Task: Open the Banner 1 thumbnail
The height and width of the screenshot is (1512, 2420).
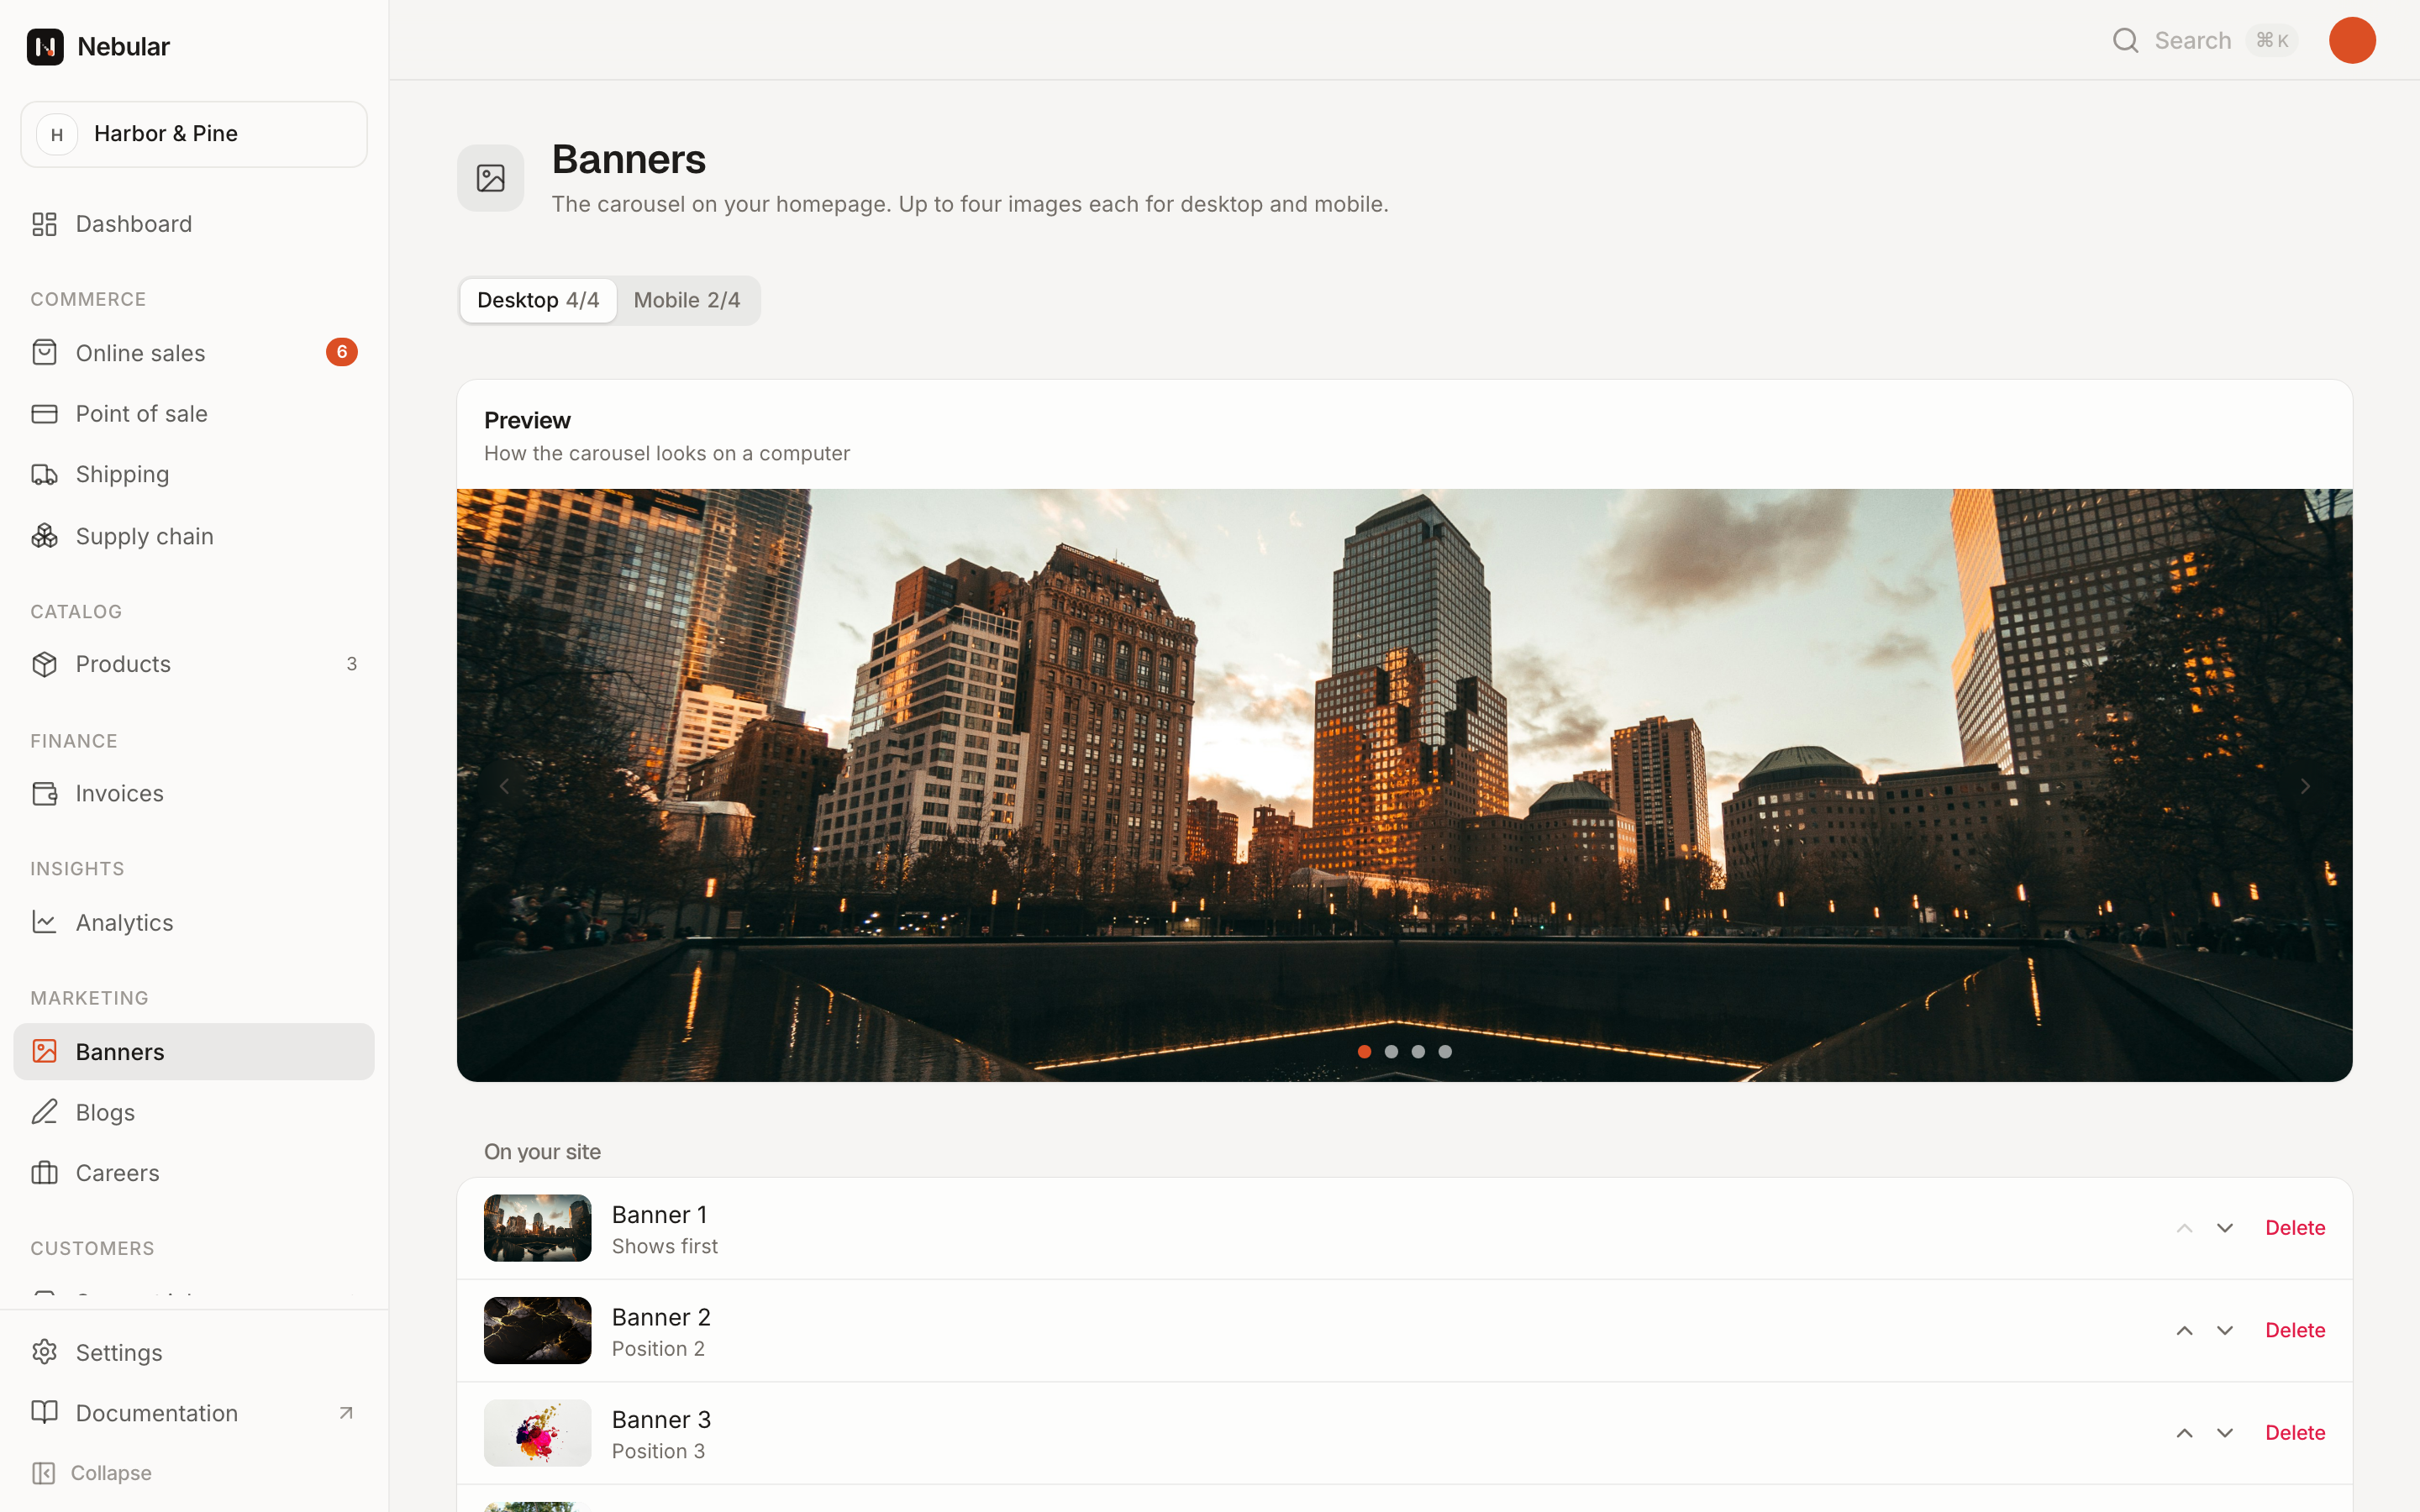Action: click(538, 1228)
